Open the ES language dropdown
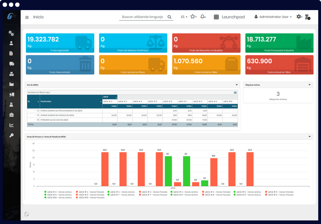The image size is (321, 224). pos(184,17)
